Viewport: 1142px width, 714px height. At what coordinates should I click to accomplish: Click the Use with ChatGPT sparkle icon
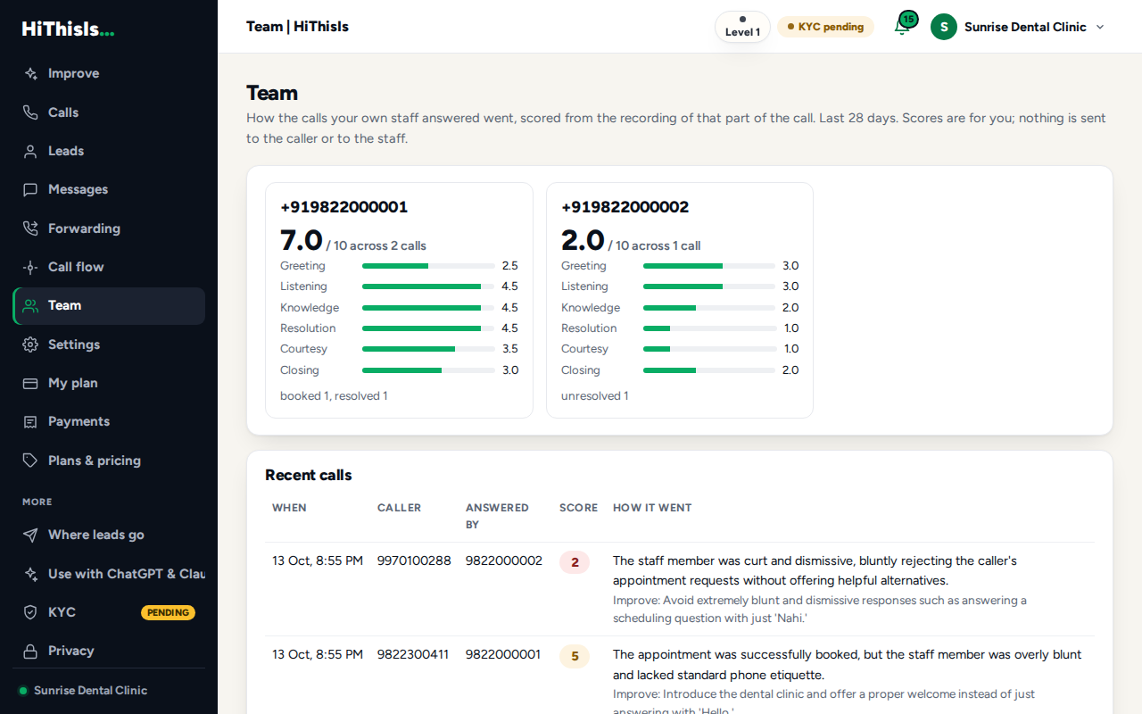30,574
